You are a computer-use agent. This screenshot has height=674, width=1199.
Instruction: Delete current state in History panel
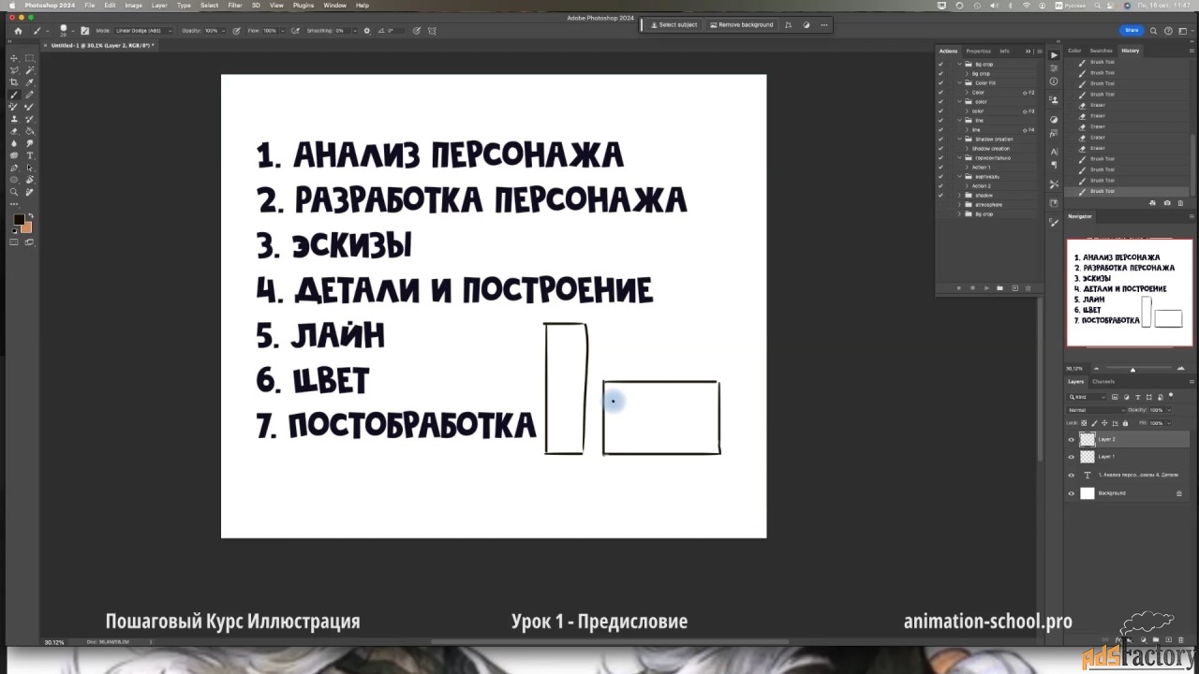1180,203
